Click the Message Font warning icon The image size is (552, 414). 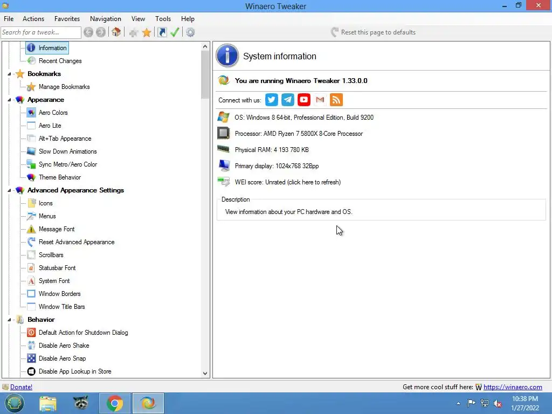click(x=31, y=229)
